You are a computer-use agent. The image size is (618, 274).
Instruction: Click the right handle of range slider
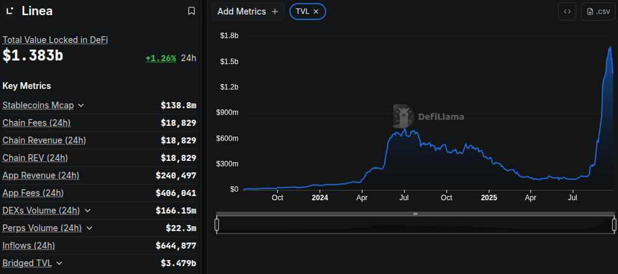614,224
